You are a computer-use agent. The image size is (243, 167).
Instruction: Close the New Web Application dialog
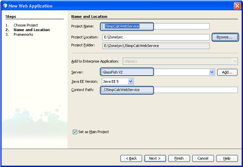237,6
